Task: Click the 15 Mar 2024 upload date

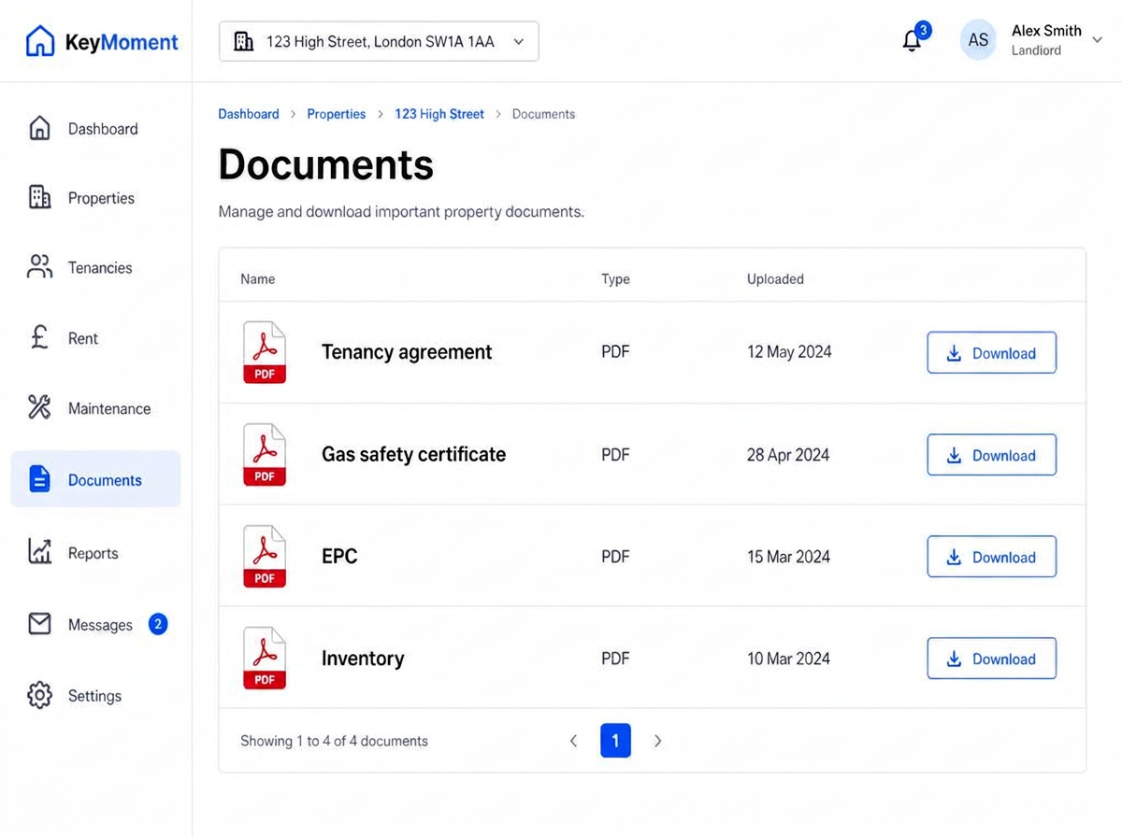Action: coord(788,557)
